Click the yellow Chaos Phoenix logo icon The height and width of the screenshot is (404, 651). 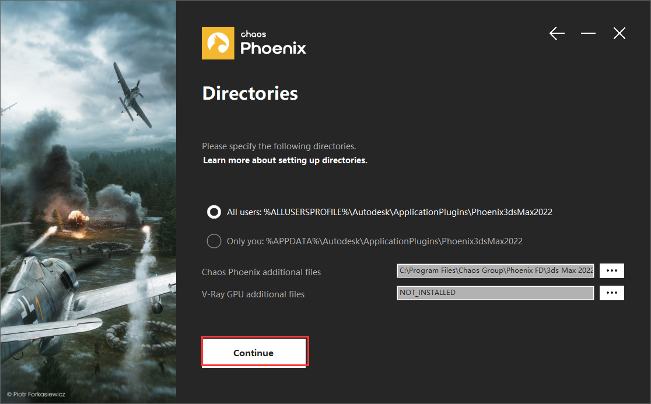[x=218, y=43]
